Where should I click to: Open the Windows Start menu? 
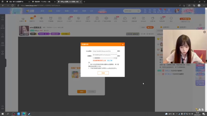click(3, 114)
